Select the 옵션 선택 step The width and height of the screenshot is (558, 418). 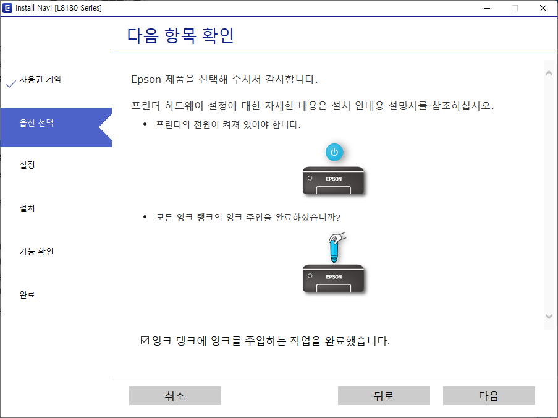point(56,127)
